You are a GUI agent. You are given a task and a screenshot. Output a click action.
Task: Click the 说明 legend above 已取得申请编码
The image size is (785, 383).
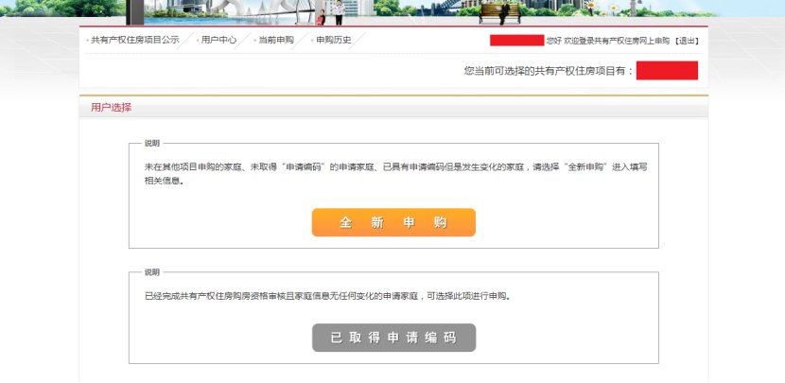152,272
